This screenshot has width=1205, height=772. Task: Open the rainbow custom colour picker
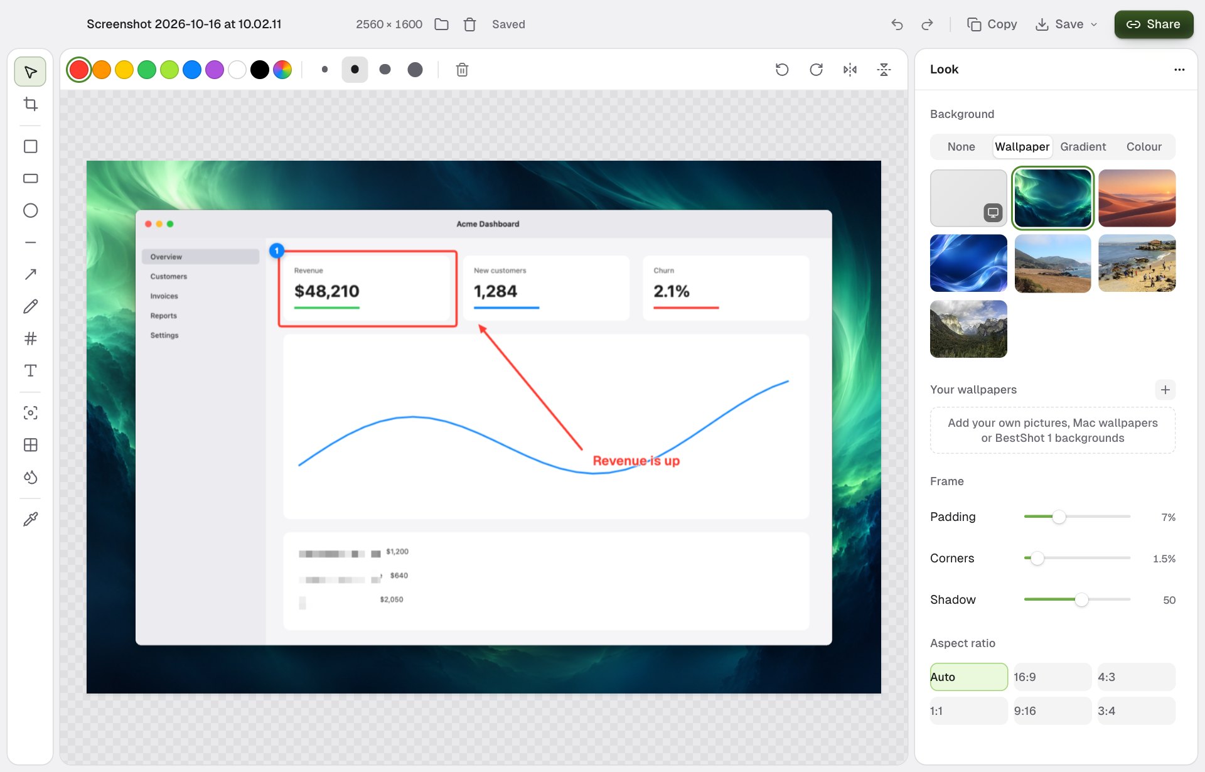click(x=282, y=70)
